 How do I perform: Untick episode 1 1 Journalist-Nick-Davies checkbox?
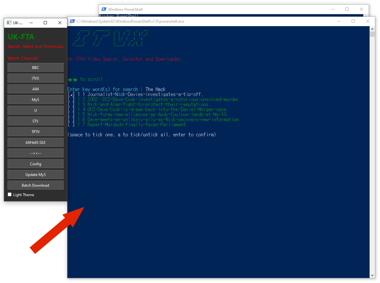pos(71,94)
